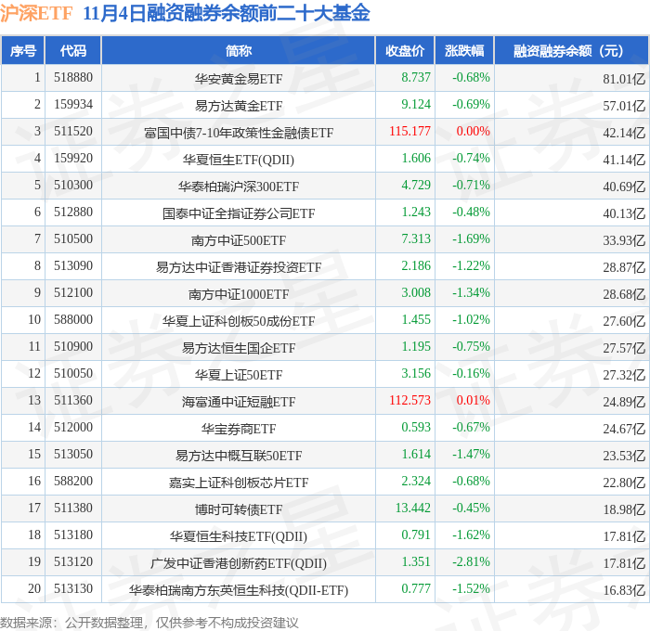Screen dimensions: 650x631
Task: Select the 华安黄金易ETF name cell
Action: pos(239,79)
